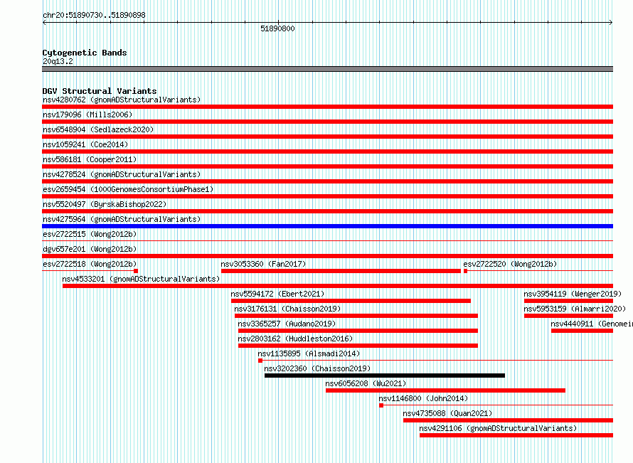Select nsv3365257 (Audano2019) label
The image size is (633, 463).
287,324
